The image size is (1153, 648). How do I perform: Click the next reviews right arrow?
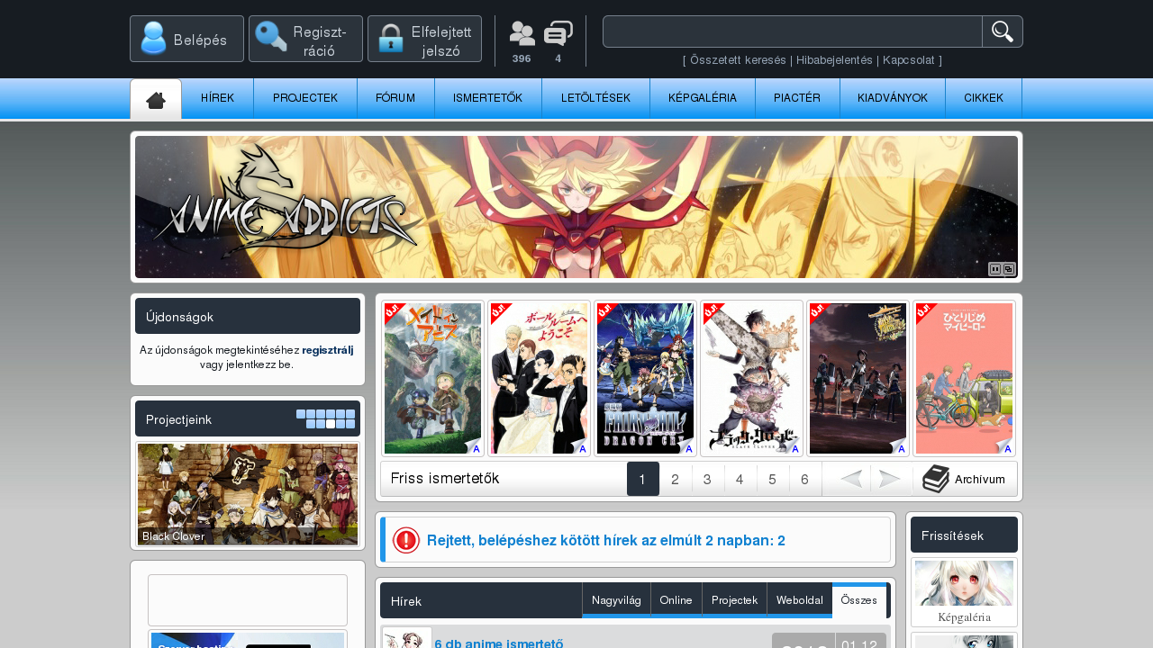pos(890,479)
